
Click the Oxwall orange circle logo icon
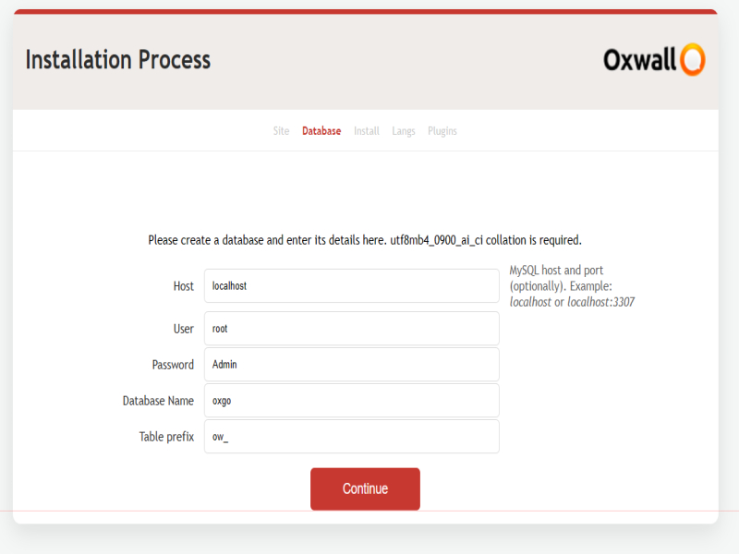pos(692,60)
